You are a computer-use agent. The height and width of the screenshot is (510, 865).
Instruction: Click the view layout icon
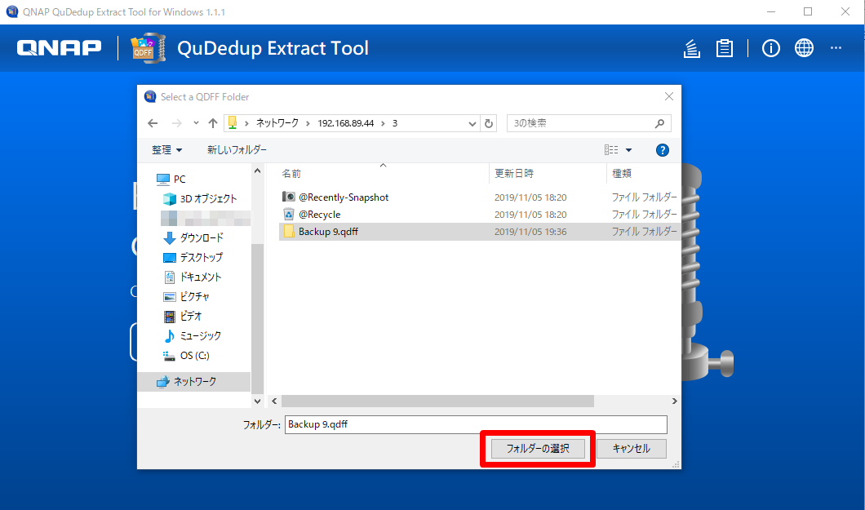610,150
